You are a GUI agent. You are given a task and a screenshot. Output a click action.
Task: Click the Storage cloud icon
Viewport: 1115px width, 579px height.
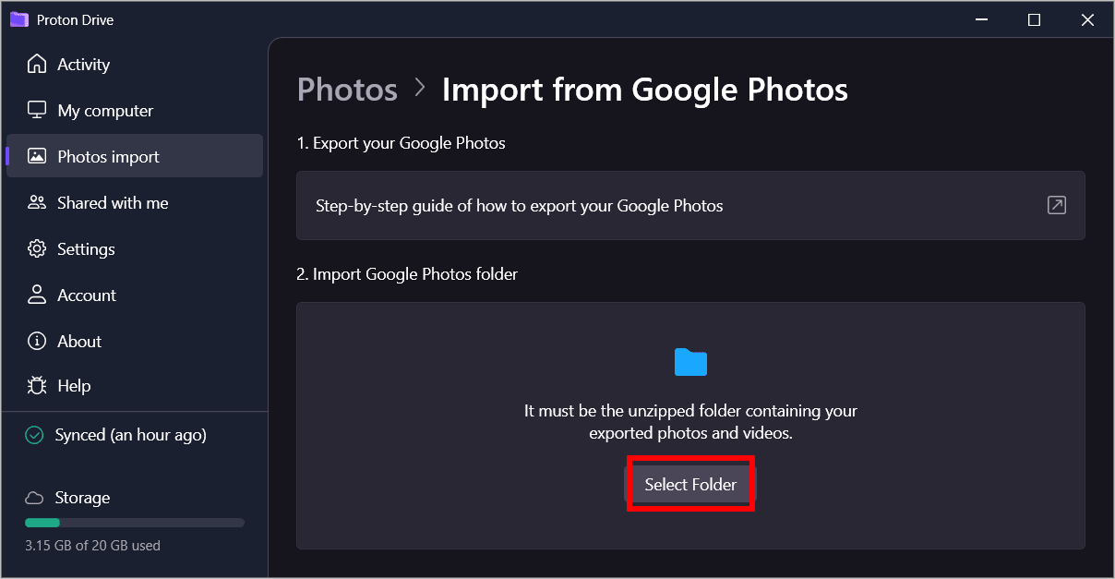[x=34, y=498]
